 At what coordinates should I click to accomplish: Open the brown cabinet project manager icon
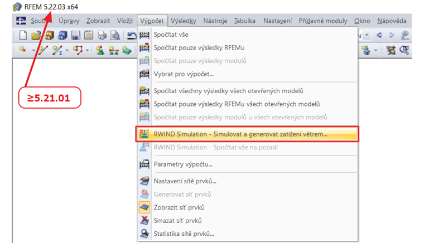(49, 35)
